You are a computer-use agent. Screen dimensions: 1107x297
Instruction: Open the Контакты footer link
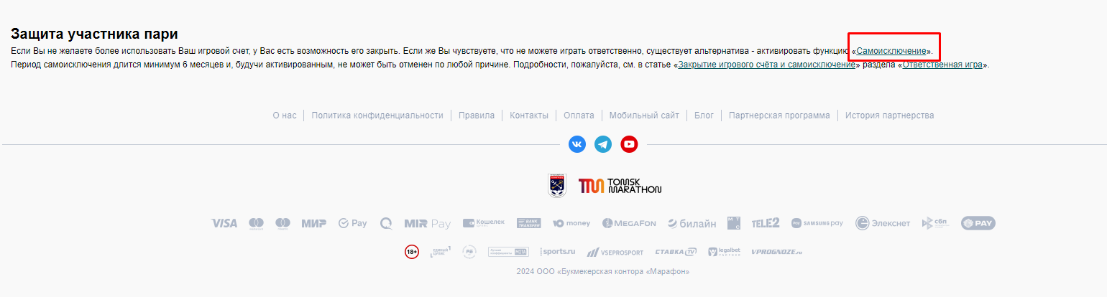pyautogui.click(x=529, y=115)
